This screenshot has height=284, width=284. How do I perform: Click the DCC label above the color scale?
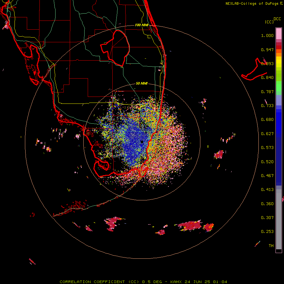(277, 19)
